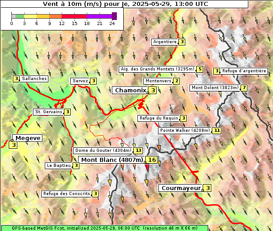Click the Dome du Gouter value 13 box
273x231 pixels.
tap(138, 151)
